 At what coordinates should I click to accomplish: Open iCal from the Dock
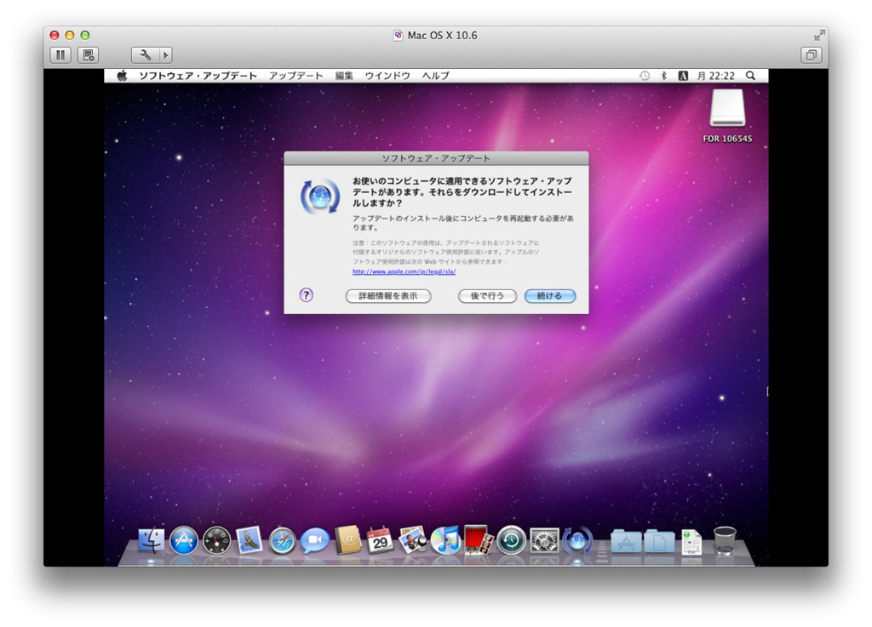pos(380,540)
